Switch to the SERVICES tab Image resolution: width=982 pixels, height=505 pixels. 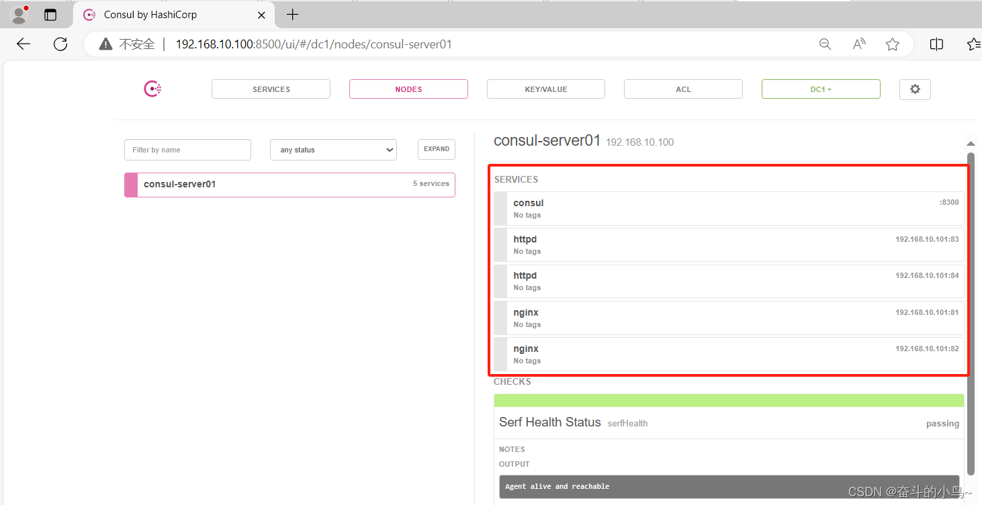point(271,89)
